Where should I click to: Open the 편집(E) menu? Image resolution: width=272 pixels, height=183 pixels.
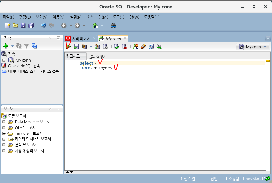[x=25, y=17]
